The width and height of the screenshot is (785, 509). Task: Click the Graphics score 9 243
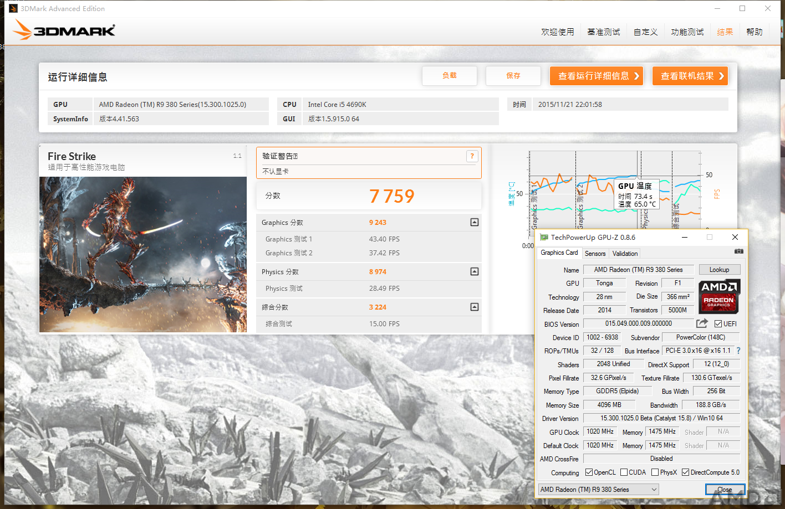pyautogui.click(x=378, y=222)
